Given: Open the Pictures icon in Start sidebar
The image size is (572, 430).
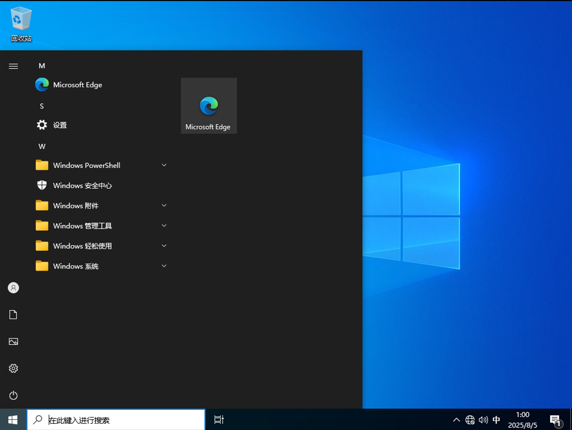Looking at the screenshot, I should coord(13,341).
